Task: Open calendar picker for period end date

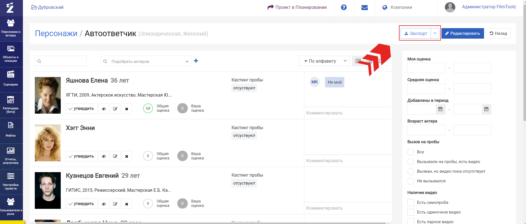Action: [486, 109]
